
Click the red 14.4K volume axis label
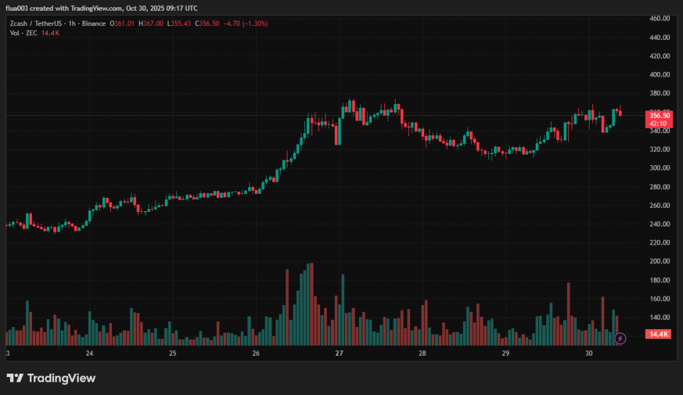point(659,334)
